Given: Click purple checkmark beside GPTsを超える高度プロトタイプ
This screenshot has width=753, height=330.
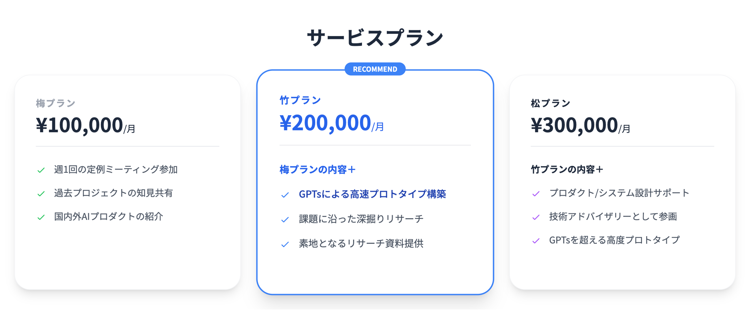Looking at the screenshot, I should (536, 241).
